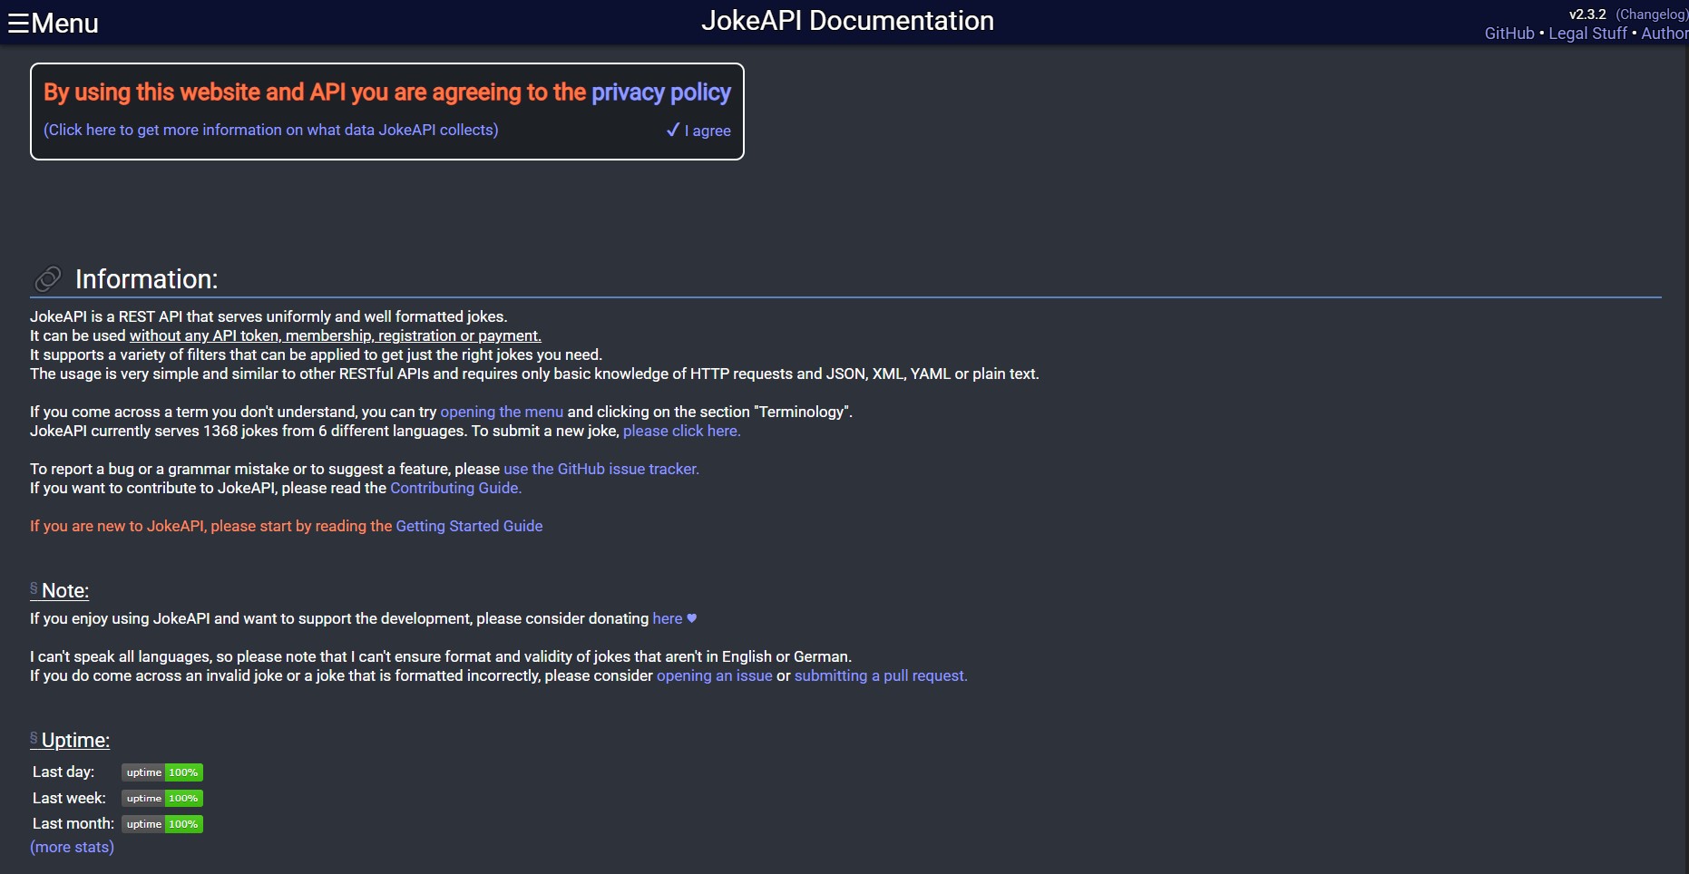Click underlined 'without any API token' text

335,335
